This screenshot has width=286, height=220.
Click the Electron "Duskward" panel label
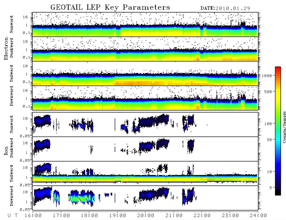point(12,48)
